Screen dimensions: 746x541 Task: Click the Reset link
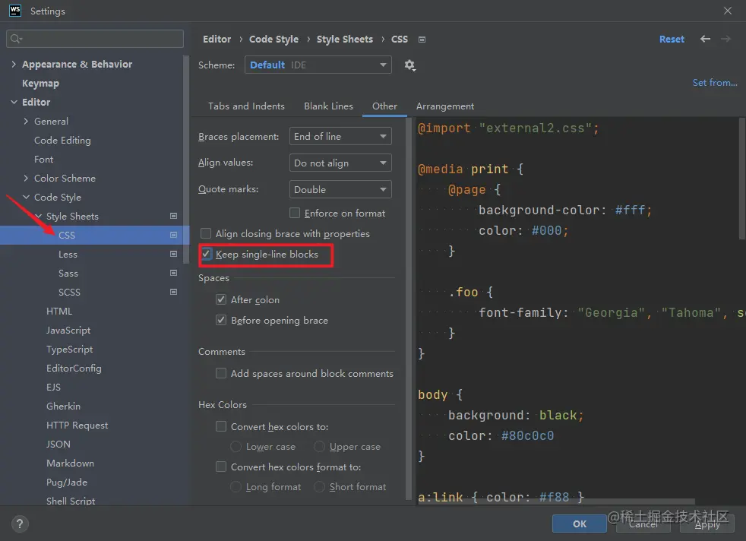(x=672, y=40)
